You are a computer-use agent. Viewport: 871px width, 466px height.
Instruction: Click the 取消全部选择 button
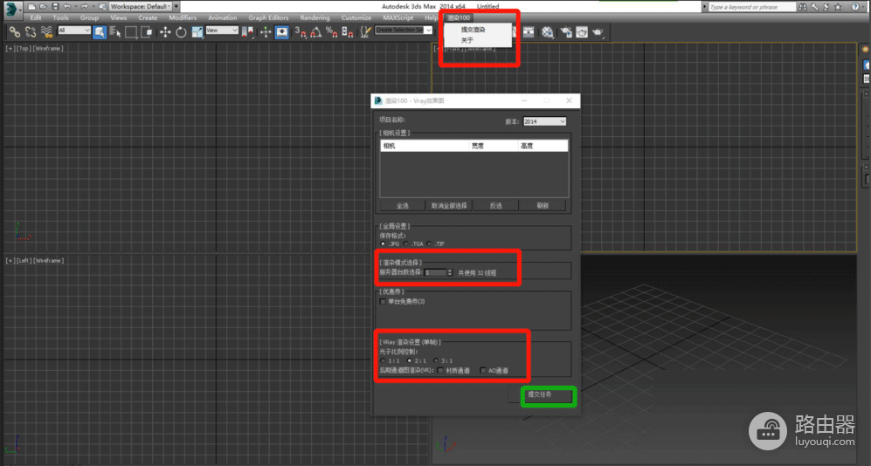449,205
